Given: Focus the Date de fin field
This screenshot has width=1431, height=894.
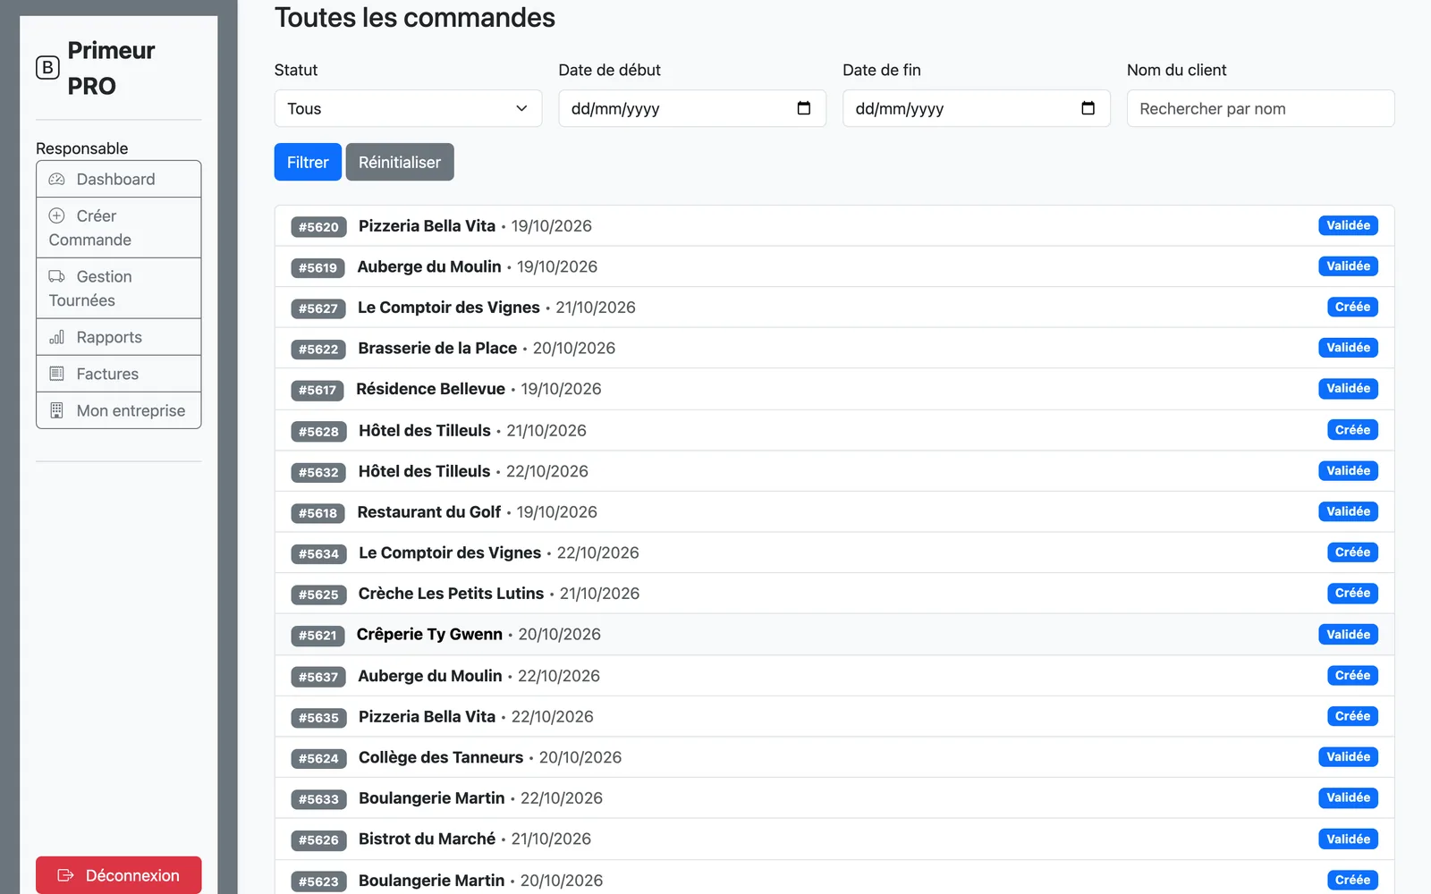Looking at the screenshot, I should click(977, 108).
